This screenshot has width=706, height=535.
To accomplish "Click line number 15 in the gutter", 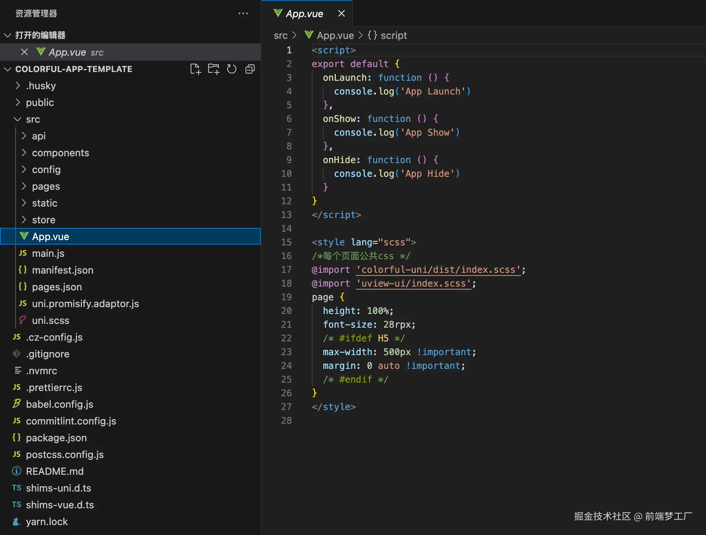I will pos(286,242).
